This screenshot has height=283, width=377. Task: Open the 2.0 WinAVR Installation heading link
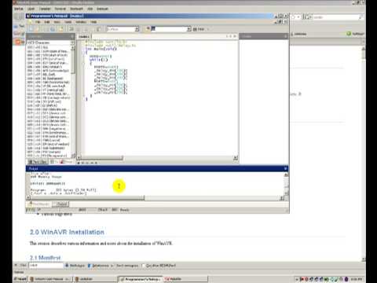(x=67, y=232)
